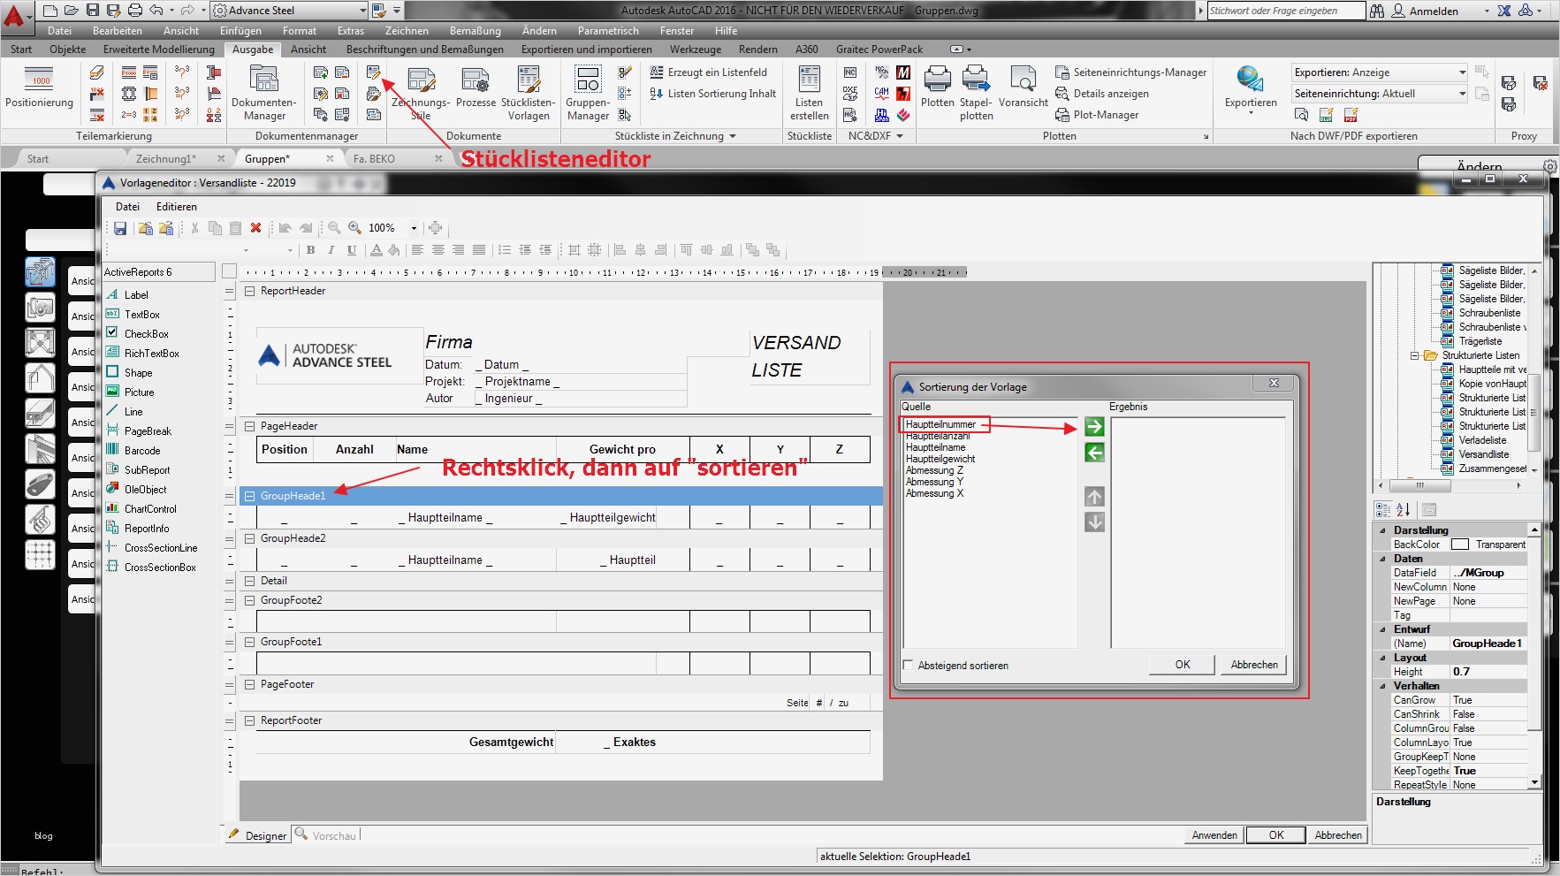Confirm sorting with OK in Sortierung dialog
Viewport: 1560px width, 876px height.
click(x=1183, y=665)
